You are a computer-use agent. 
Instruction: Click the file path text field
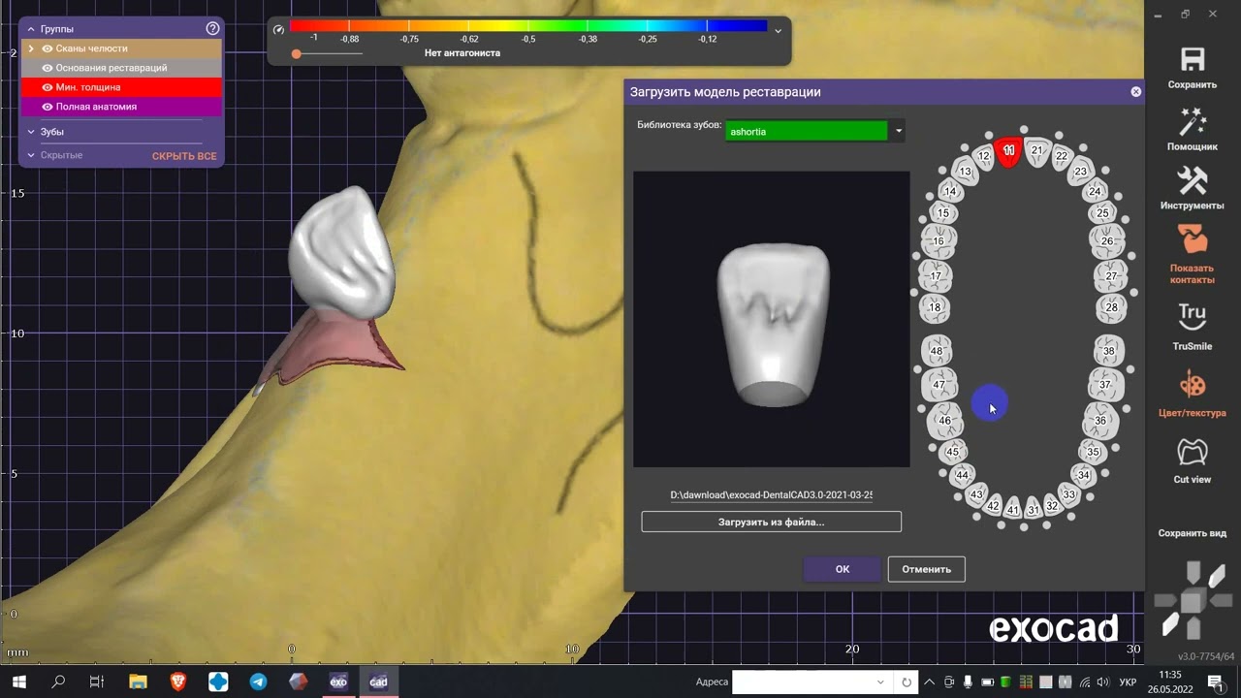tap(772, 495)
